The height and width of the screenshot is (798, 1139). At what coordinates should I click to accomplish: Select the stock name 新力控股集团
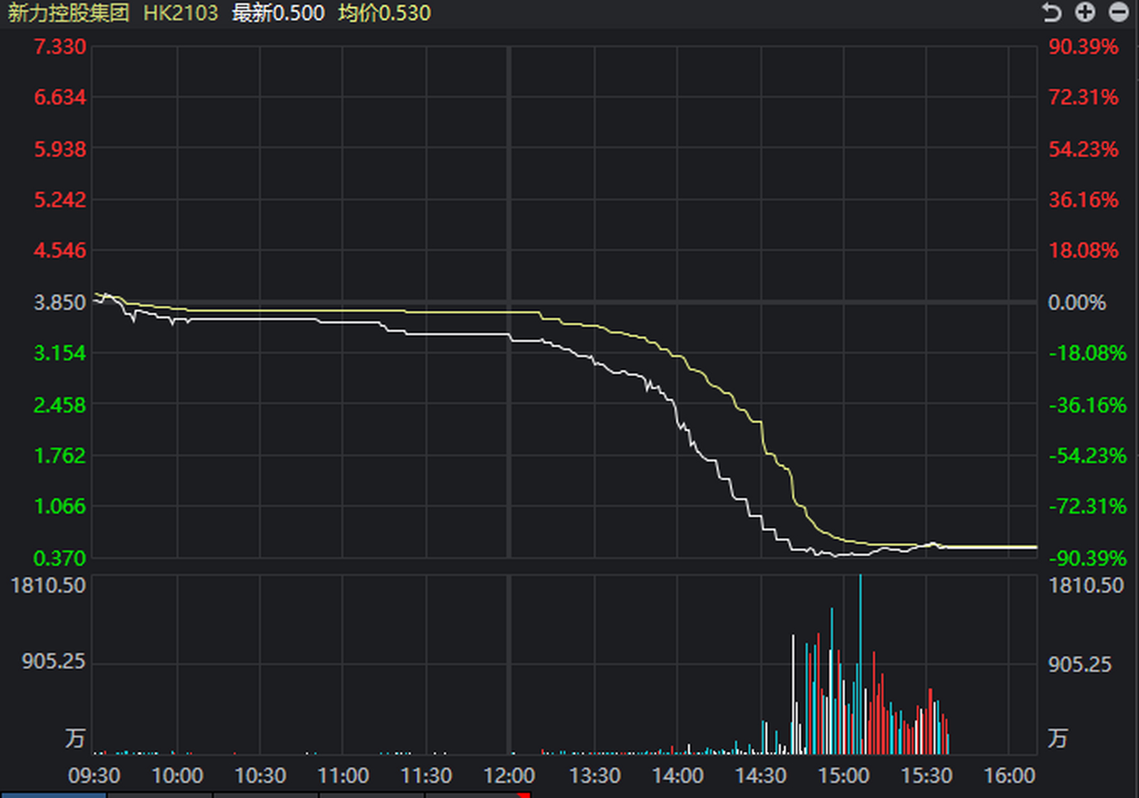[68, 13]
